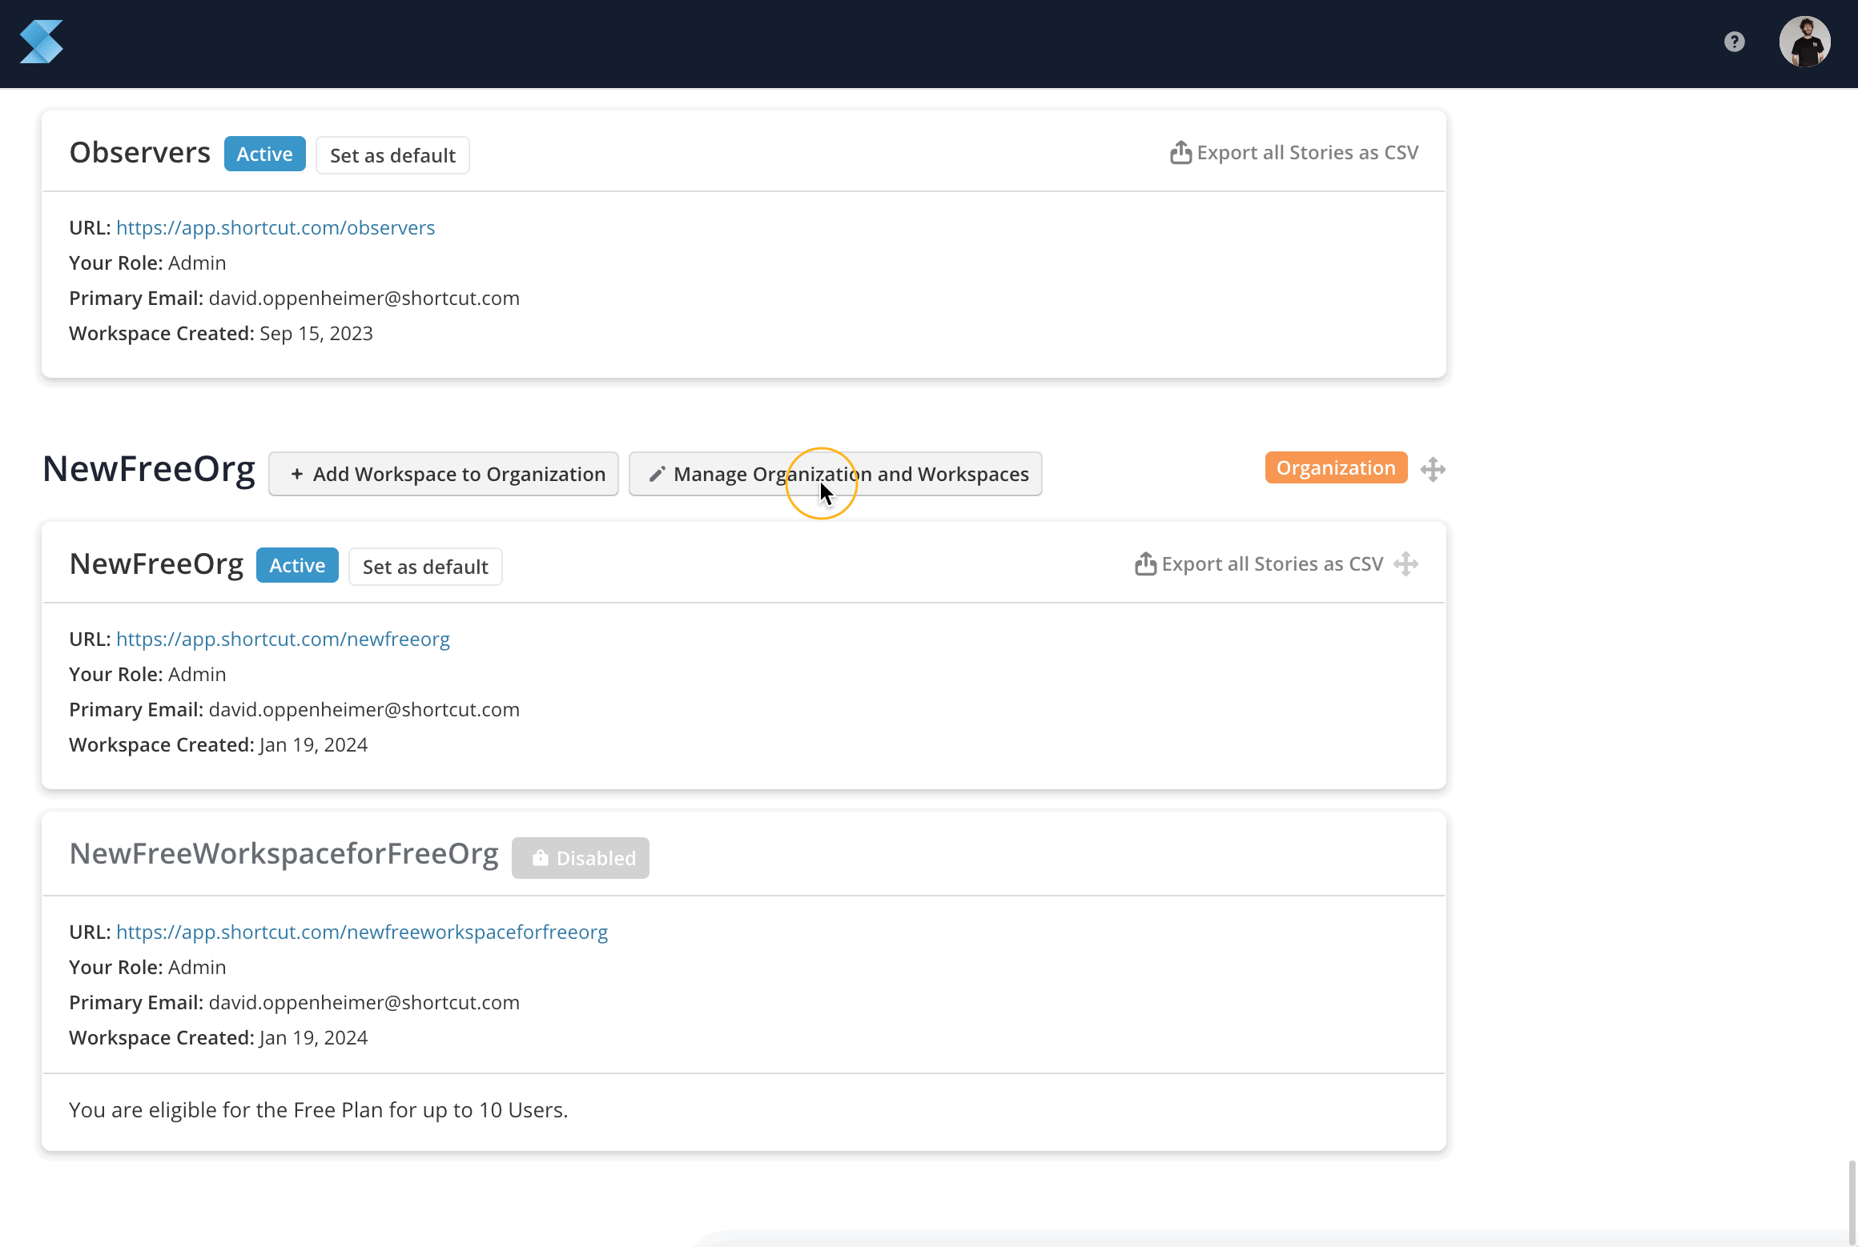Open the observers workspace URL link
Image resolution: width=1858 pixels, height=1247 pixels.
tap(275, 228)
